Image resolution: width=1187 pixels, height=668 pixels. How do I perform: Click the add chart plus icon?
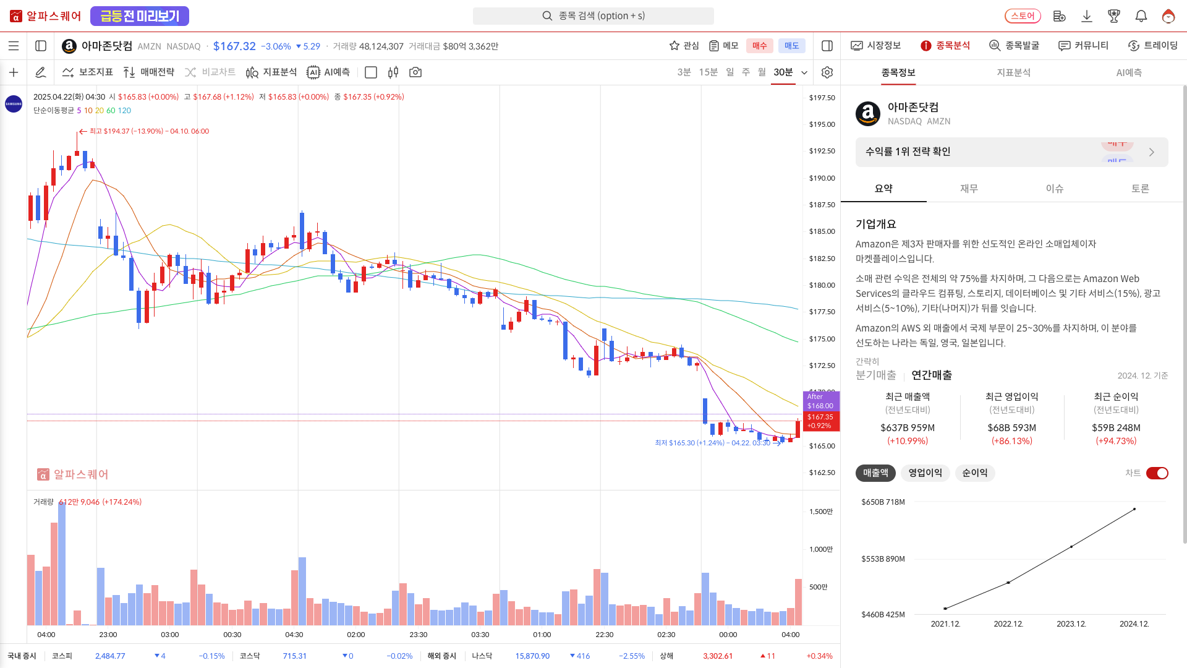[14, 72]
